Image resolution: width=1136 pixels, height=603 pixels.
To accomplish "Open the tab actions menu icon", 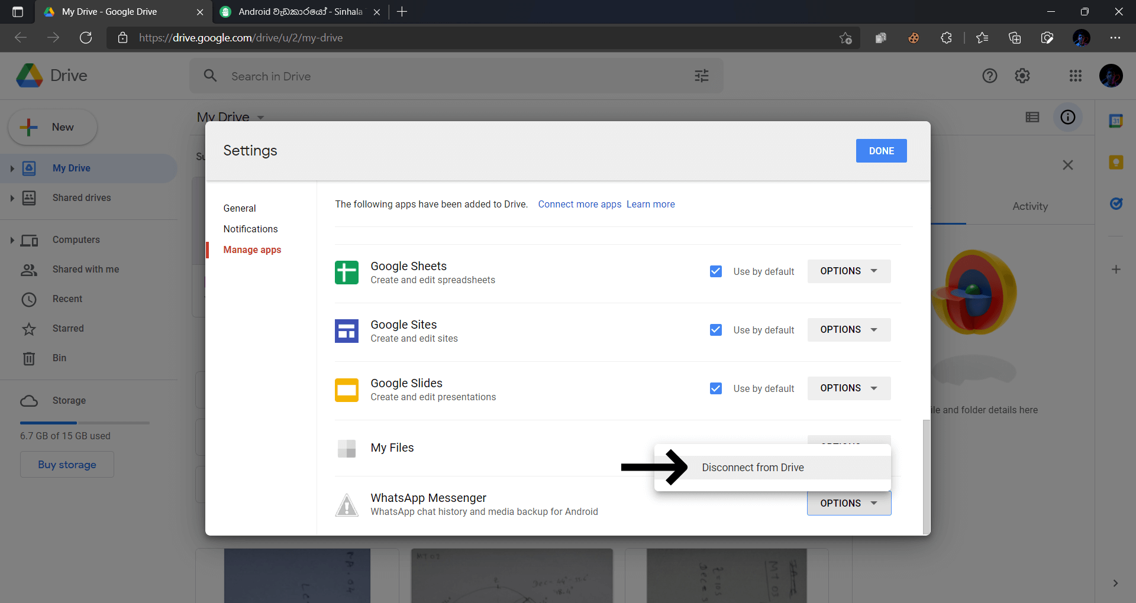I will click(x=18, y=12).
